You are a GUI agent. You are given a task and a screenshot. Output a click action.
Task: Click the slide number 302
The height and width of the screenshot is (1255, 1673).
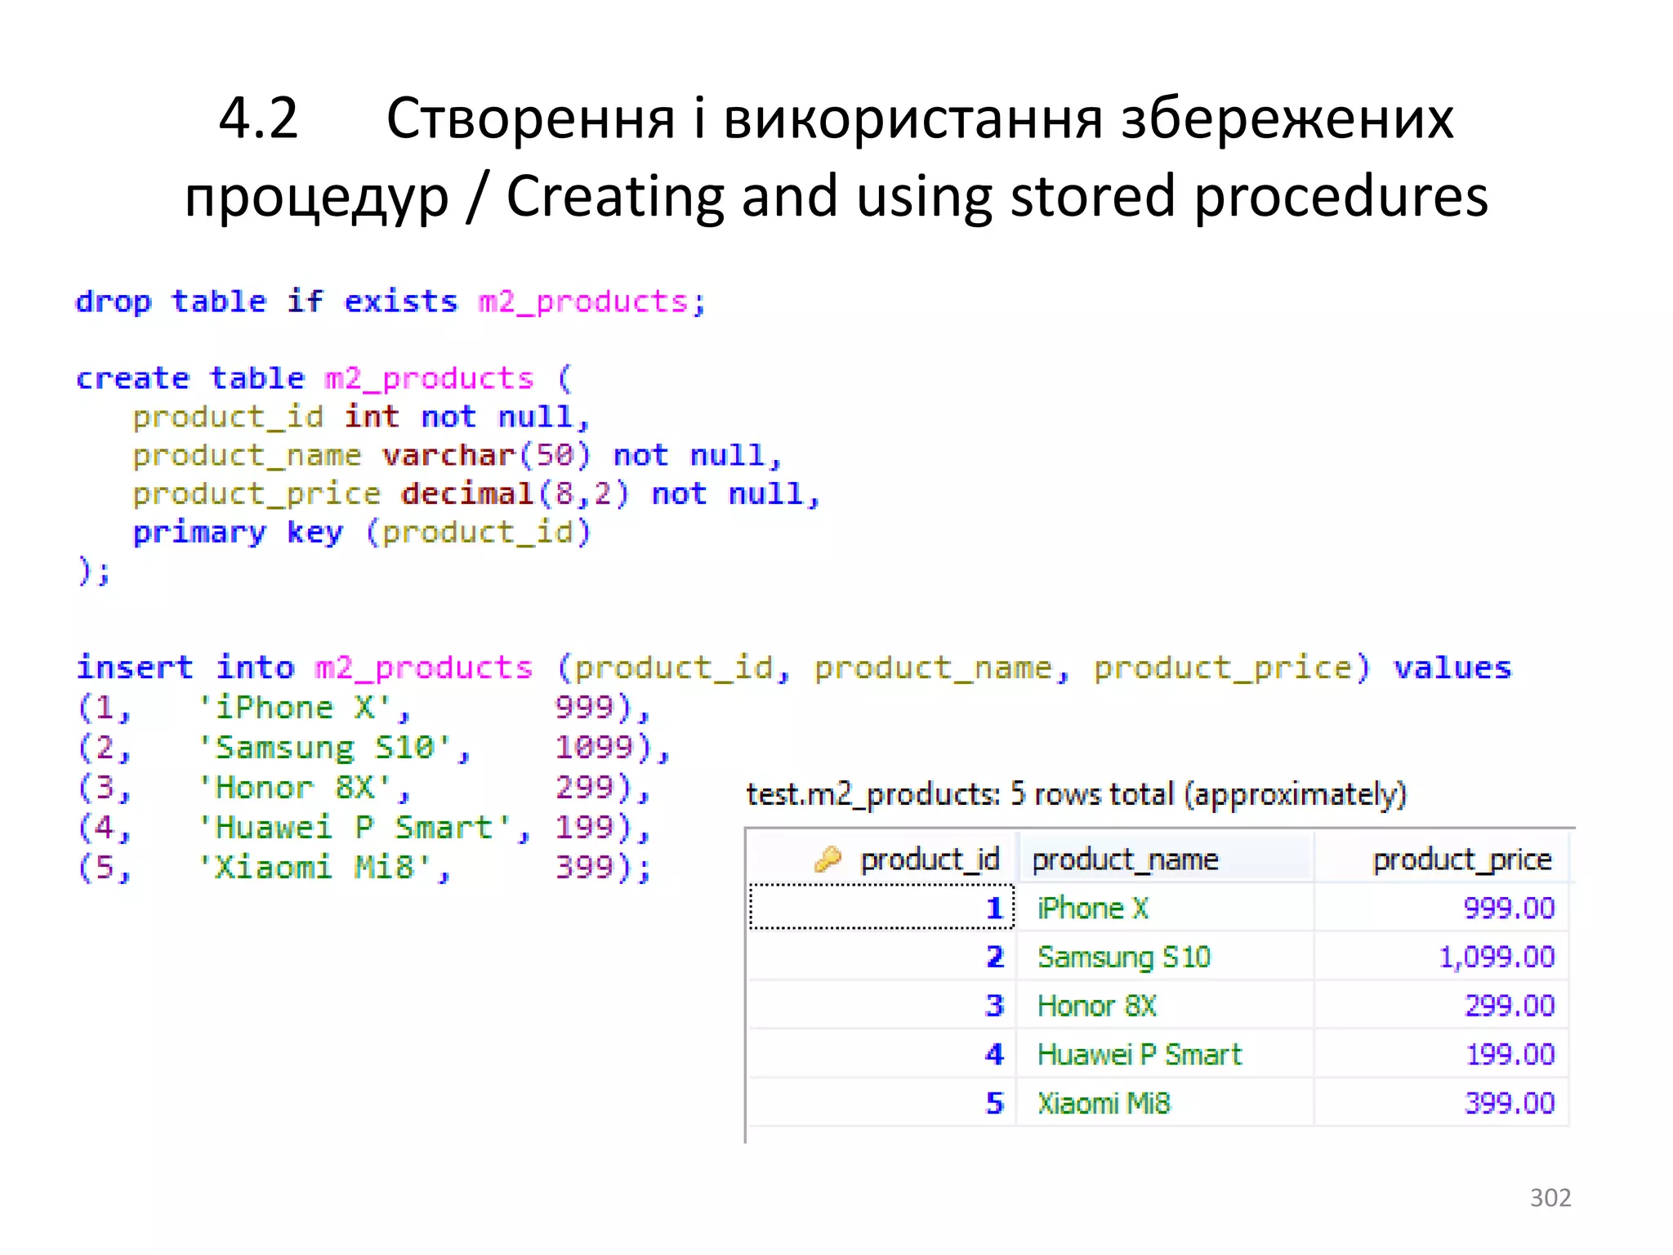coord(1550,1198)
